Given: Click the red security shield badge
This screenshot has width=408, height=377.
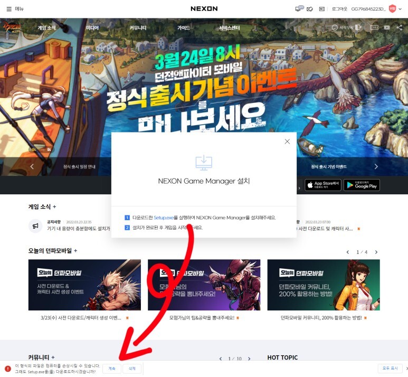Looking at the screenshot, I should point(392,9).
